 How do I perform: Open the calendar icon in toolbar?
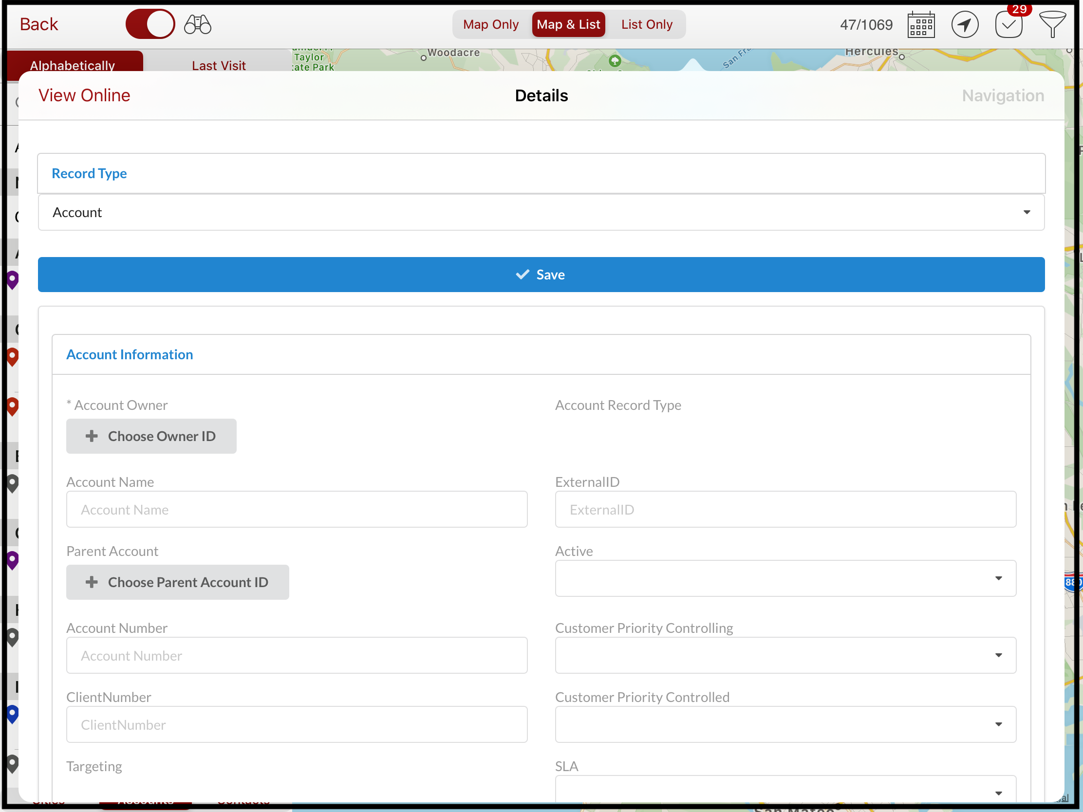920,24
